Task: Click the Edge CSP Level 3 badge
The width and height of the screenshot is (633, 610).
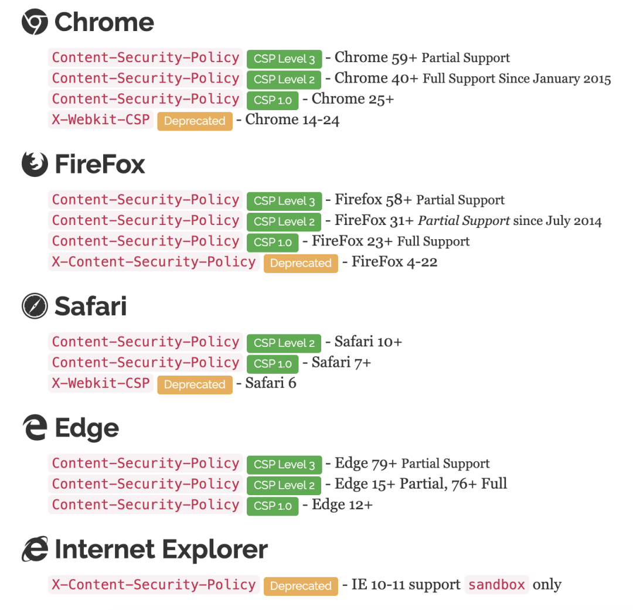Action: [x=284, y=465]
